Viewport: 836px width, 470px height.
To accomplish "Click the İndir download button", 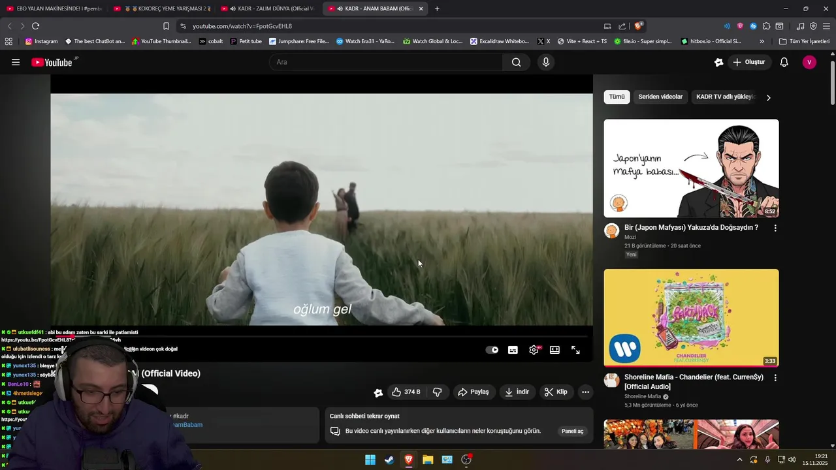I will click(x=517, y=392).
